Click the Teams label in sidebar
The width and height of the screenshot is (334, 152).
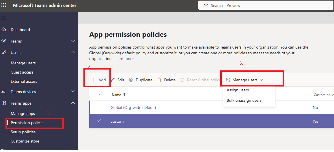pos(16,41)
